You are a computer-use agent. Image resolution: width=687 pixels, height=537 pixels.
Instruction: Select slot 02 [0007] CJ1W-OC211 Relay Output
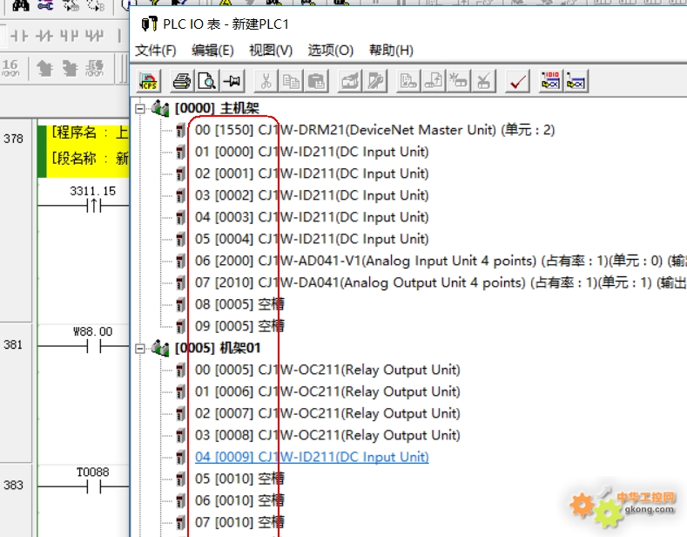point(327,414)
